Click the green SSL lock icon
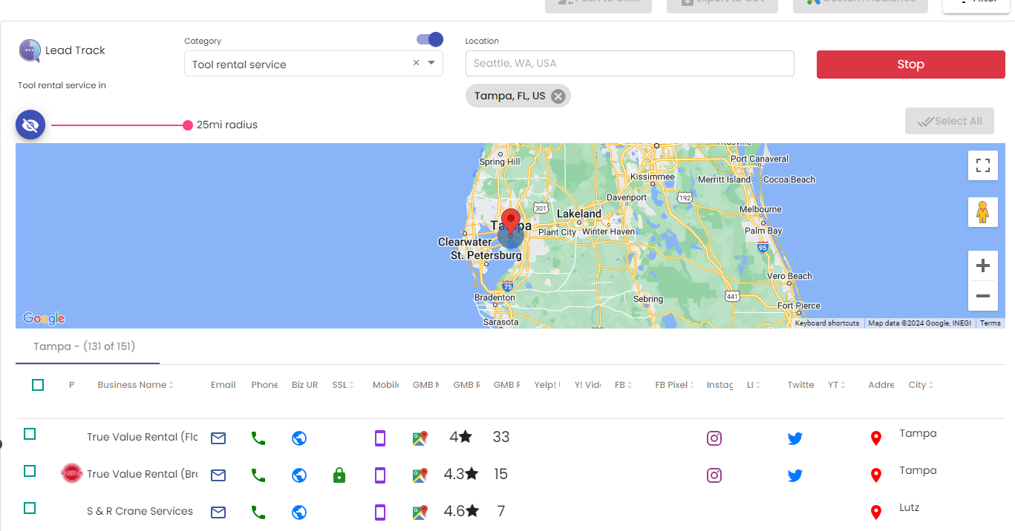This screenshot has width=1015, height=531. tap(339, 475)
